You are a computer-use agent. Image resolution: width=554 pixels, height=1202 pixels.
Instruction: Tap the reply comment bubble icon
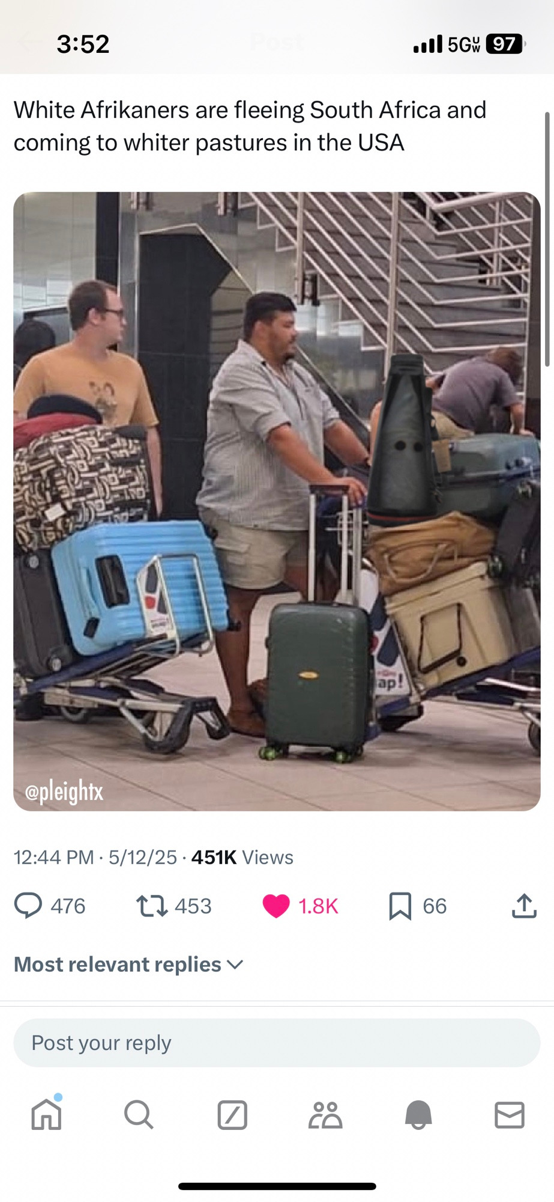pyautogui.click(x=28, y=906)
